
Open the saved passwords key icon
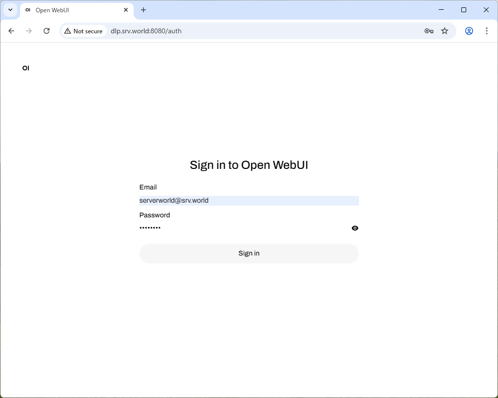(429, 31)
